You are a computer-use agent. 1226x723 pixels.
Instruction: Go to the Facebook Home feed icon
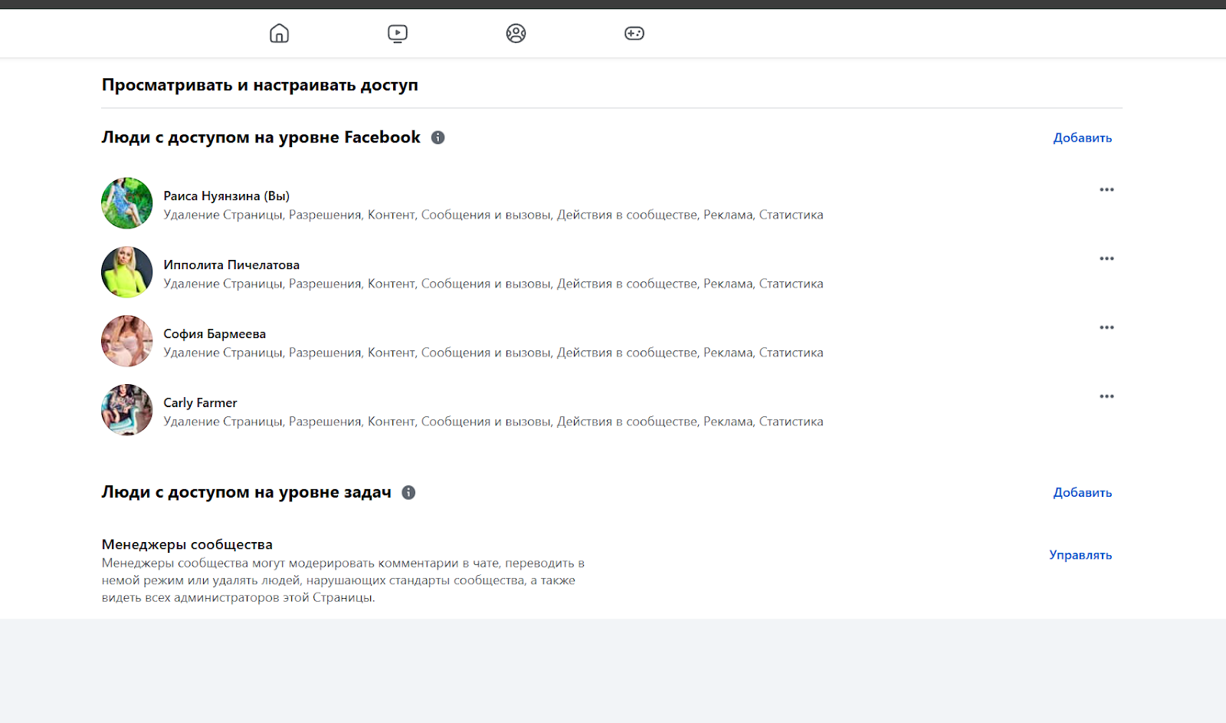click(x=279, y=33)
